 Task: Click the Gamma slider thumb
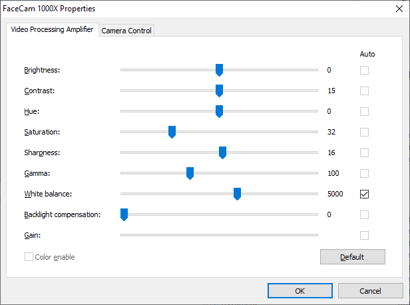tap(190, 173)
